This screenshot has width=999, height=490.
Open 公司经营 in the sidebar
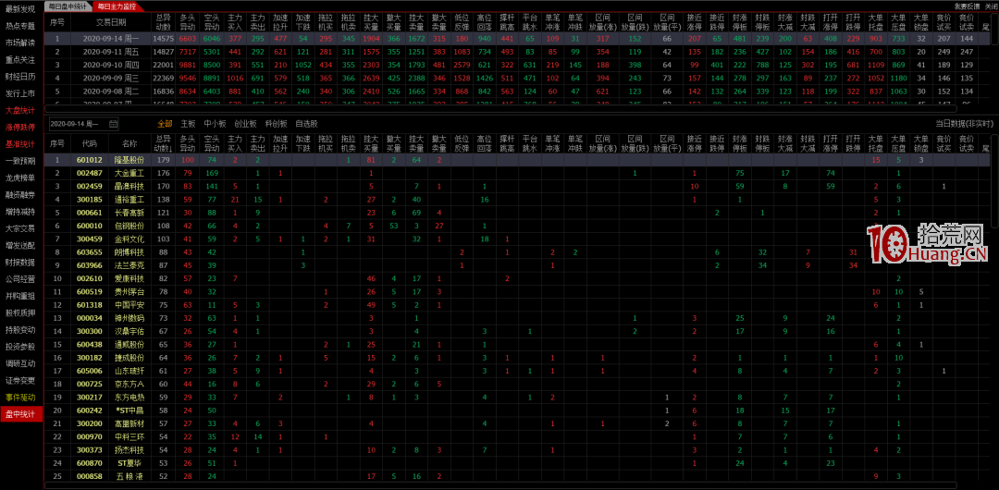pos(21,279)
